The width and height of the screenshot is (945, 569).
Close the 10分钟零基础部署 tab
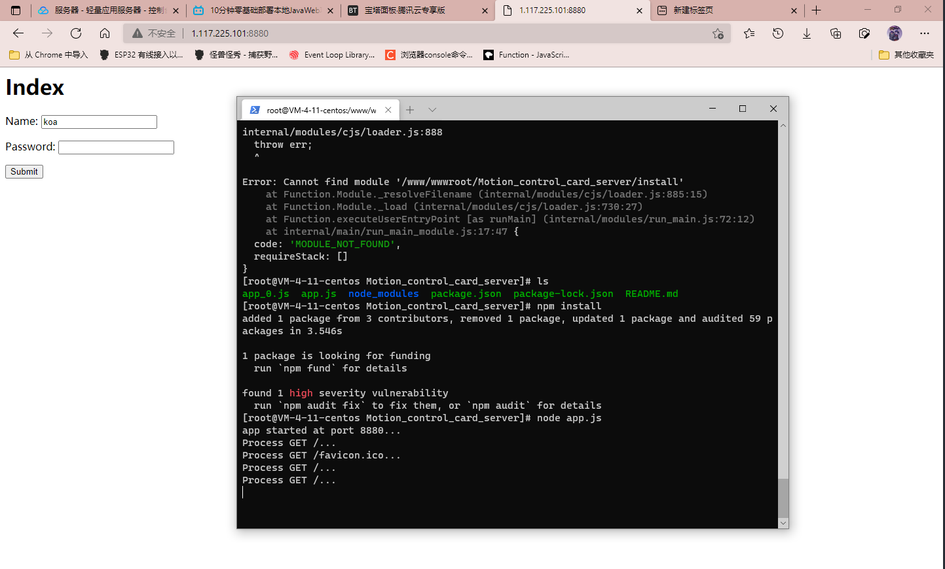[330, 10]
